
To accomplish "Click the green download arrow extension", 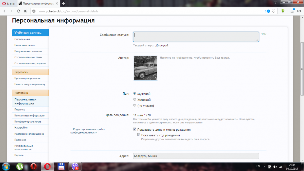I will click(x=283, y=11).
